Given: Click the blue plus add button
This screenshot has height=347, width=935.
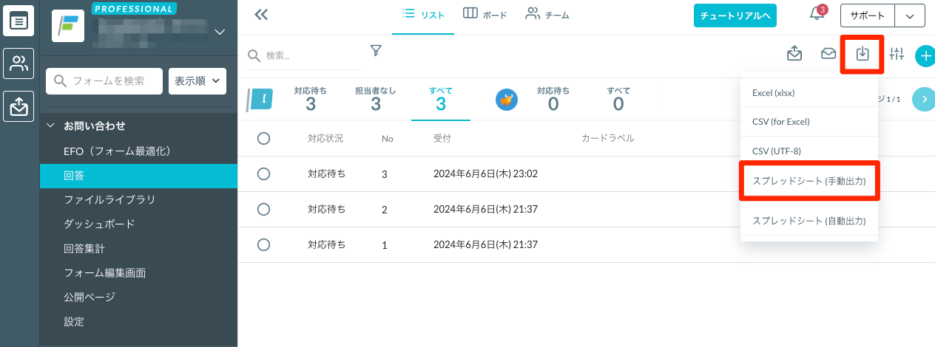Looking at the screenshot, I should [x=925, y=55].
